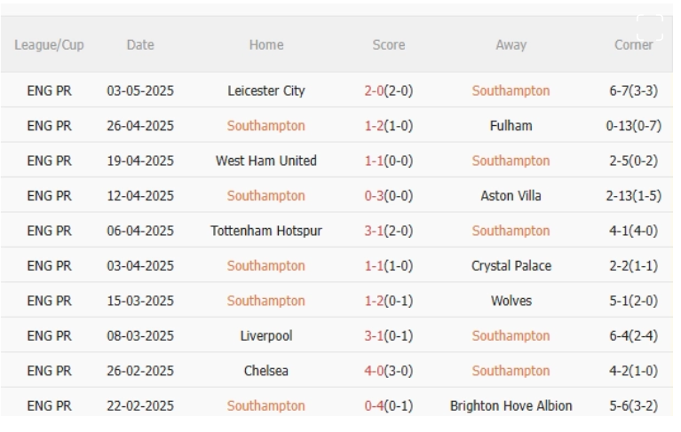Select the Home column header
Screen dimensions: 681x432
266,44
